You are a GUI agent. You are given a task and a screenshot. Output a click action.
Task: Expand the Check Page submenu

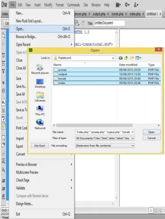coord(42,180)
